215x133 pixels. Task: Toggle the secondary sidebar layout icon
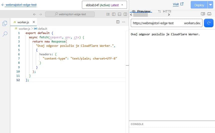pos(125,14)
